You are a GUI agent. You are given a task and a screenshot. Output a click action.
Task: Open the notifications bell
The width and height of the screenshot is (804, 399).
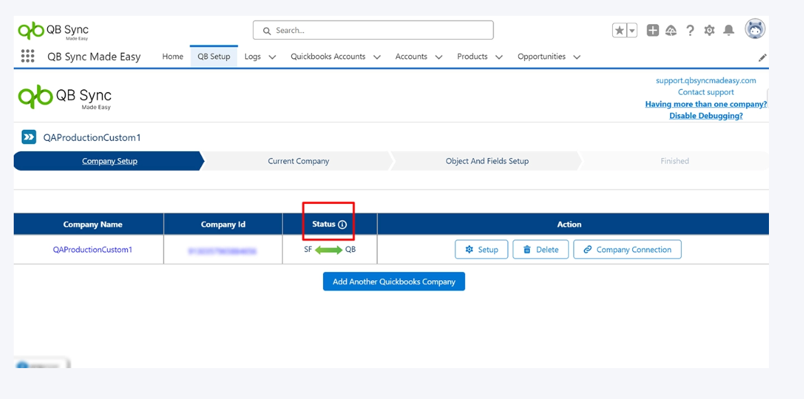coord(728,31)
